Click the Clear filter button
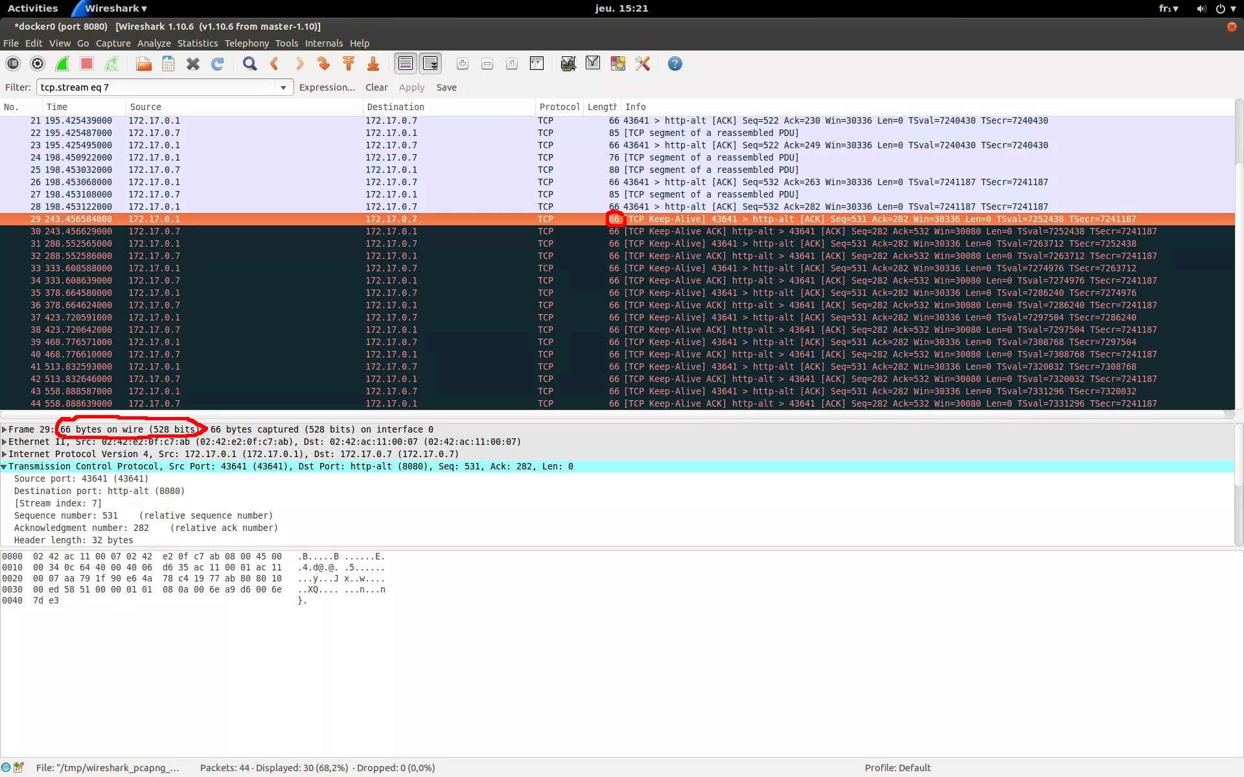The width and height of the screenshot is (1244, 777). point(376,87)
